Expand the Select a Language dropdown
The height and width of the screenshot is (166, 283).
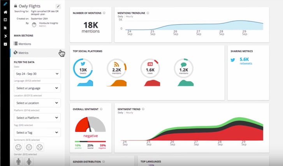click(x=37, y=88)
